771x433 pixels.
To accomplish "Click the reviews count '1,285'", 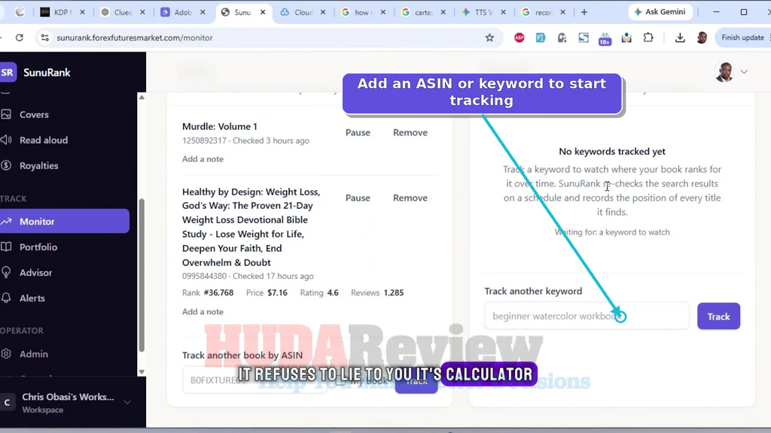I will pyautogui.click(x=393, y=292).
